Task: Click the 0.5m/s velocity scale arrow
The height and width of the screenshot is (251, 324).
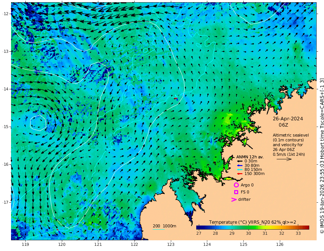Action: point(284,159)
